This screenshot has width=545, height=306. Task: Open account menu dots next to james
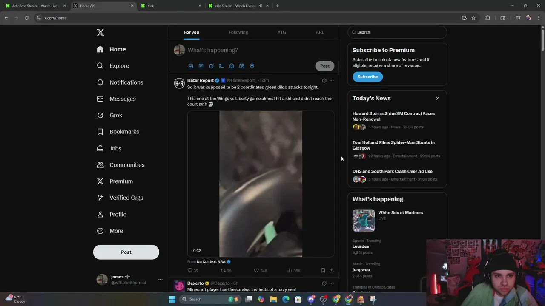pyautogui.click(x=160, y=280)
